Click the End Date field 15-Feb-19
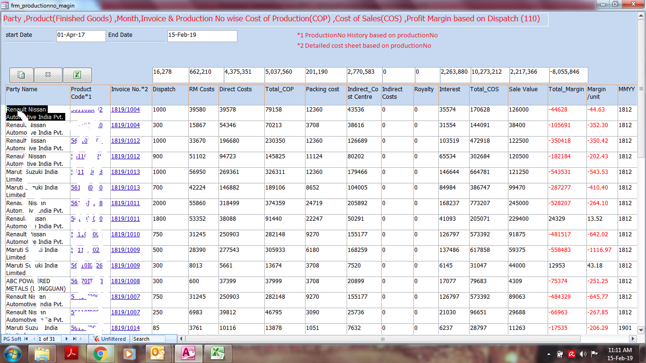Viewport: 646px width, 363px height. coord(202,36)
